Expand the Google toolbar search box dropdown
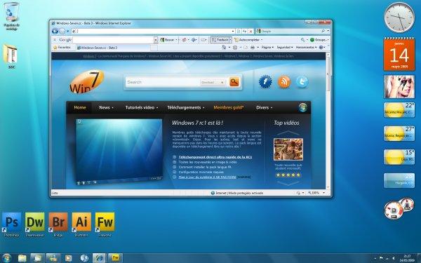Viewport: 421px width, 263px height. tap(156, 40)
